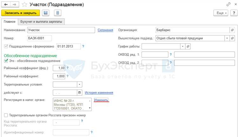Viewport: 238px width, 137px height.
Task: Click the действуют с date field
Action: tap(65, 93)
